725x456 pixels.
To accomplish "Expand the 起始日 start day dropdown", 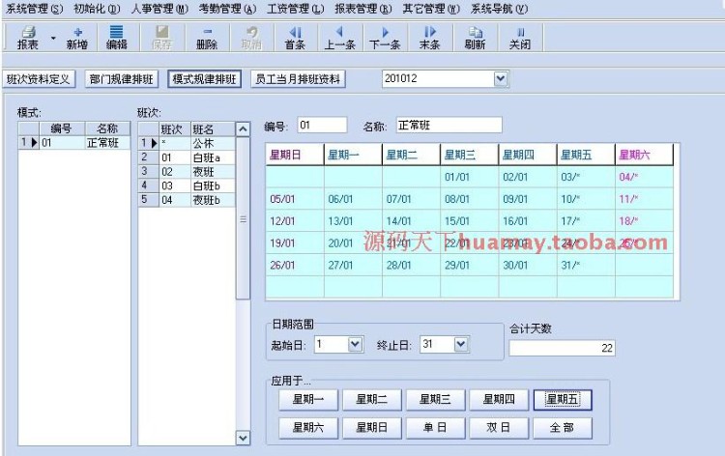I will pyautogui.click(x=355, y=344).
